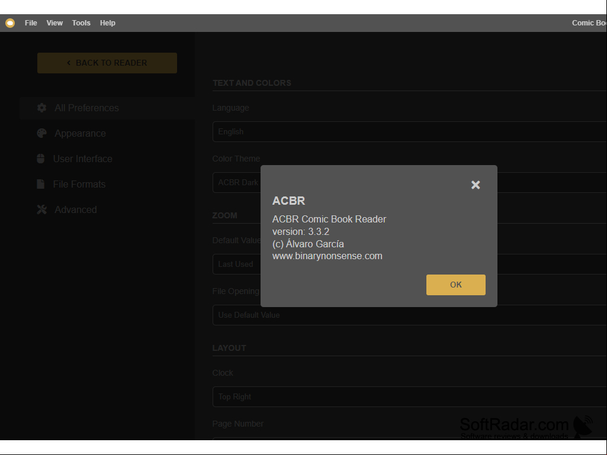Expand the File Opening dropdown Use Default Value
Viewport: 607px width, 455px height.
click(410, 315)
